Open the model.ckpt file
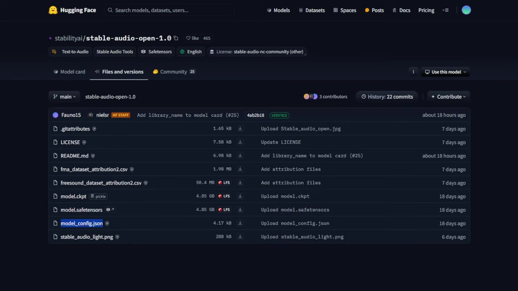The image size is (518, 291). (x=73, y=196)
